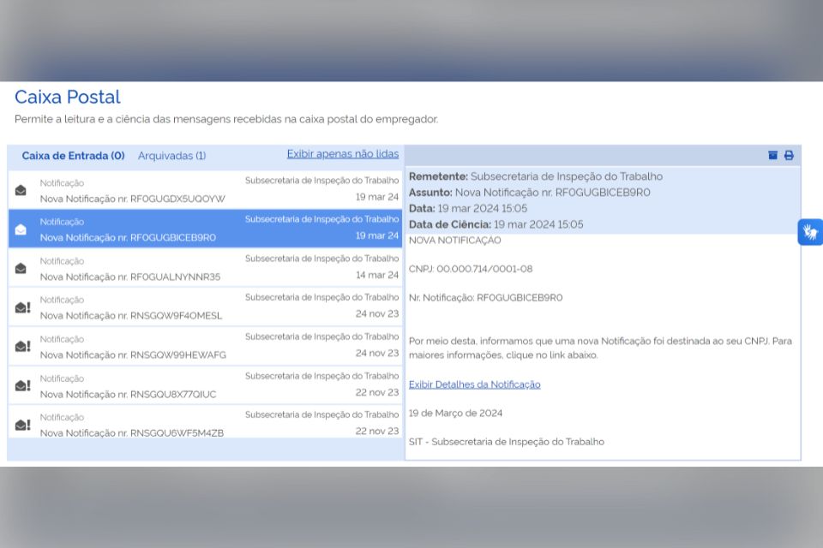The image size is (823, 548).
Task: Click the archive message icon
Action: coord(772,155)
